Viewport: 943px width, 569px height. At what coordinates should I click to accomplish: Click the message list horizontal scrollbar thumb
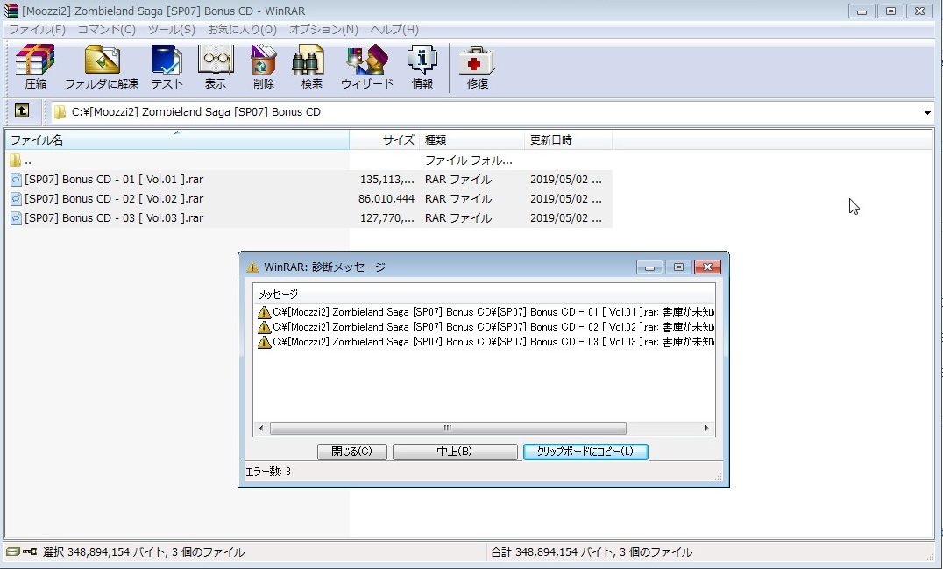(x=448, y=428)
